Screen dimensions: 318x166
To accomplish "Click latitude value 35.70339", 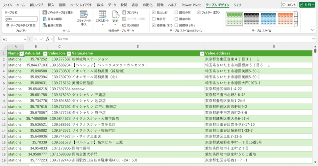I will [x=36, y=142].
